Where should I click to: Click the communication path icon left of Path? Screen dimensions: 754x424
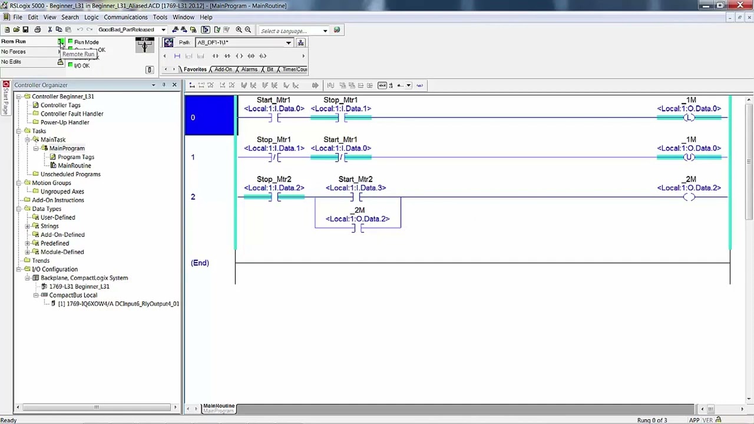click(x=168, y=42)
